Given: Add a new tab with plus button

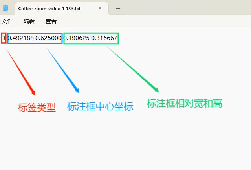Looking at the screenshot, I should (118, 9).
